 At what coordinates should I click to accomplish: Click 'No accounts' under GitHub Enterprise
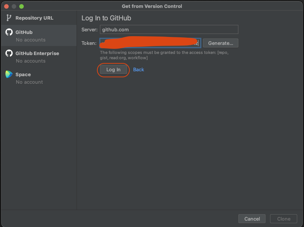[x=31, y=61]
